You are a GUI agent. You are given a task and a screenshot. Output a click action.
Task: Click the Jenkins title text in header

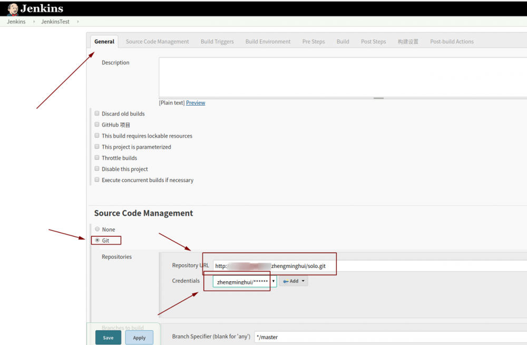42,8
